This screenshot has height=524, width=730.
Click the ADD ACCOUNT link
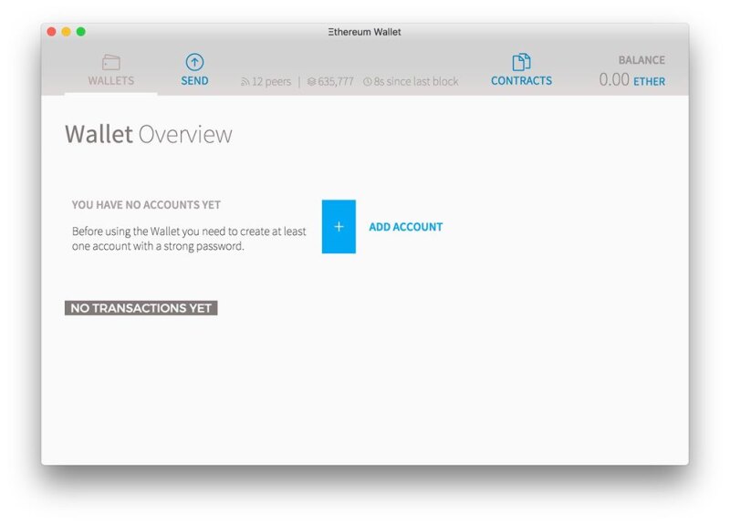pyautogui.click(x=405, y=227)
